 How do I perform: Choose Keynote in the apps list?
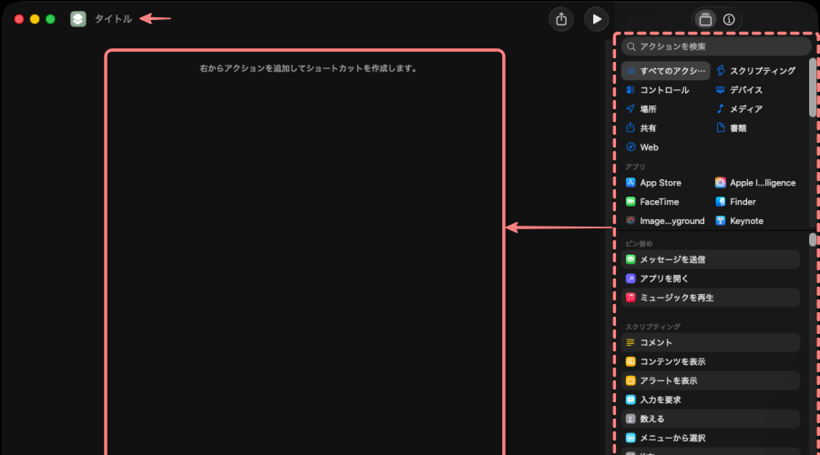click(745, 221)
